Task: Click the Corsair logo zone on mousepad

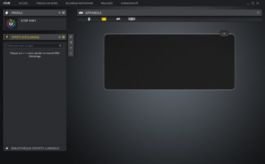Action: (x=224, y=34)
